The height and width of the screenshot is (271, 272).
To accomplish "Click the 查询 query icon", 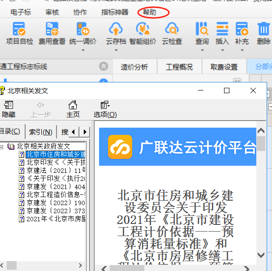I will tap(202, 29).
